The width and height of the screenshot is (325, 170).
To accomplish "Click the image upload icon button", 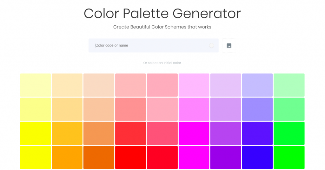I will 229,46.
